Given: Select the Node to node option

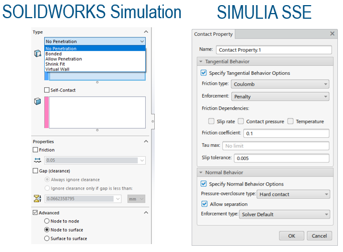Looking at the screenshot, I should click(47, 221).
